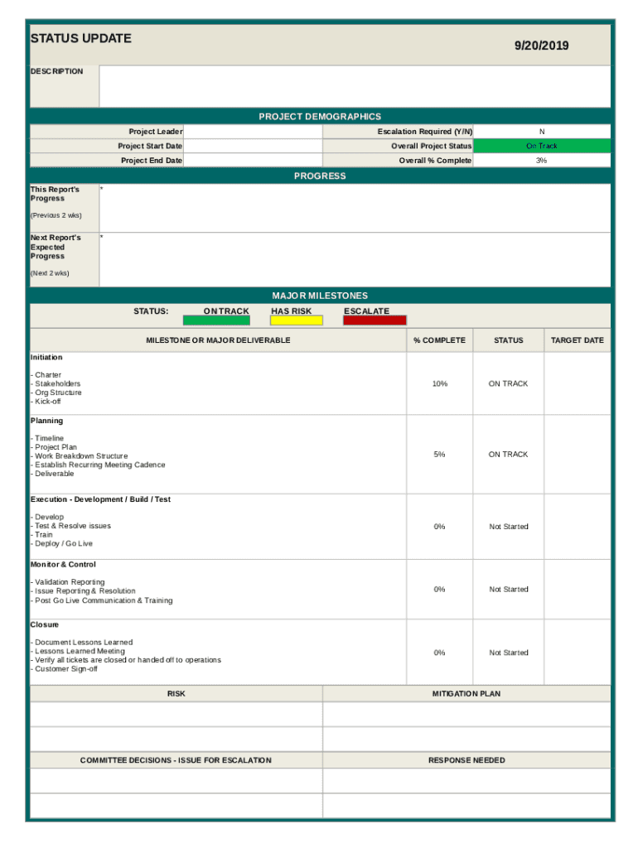Image resolution: width=638 pixels, height=848 pixels.
Task: Select Initiation's 10% complete cell
Action: coord(439,383)
